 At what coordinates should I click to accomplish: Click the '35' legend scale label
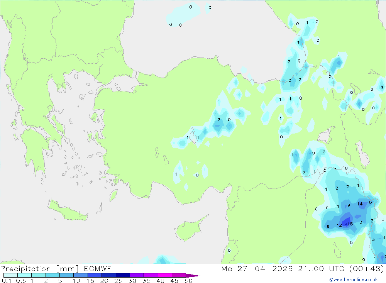pyautogui.click(x=146, y=281)
